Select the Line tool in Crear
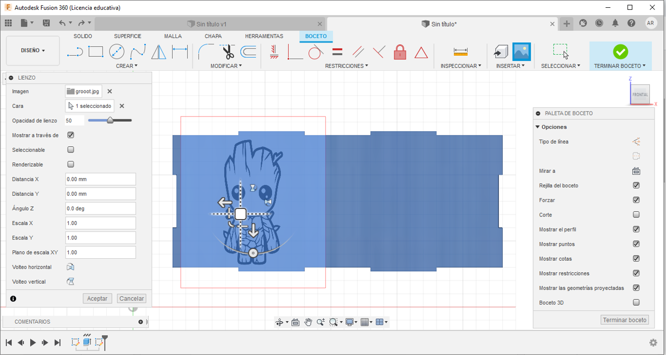666x355 pixels. (x=75, y=52)
